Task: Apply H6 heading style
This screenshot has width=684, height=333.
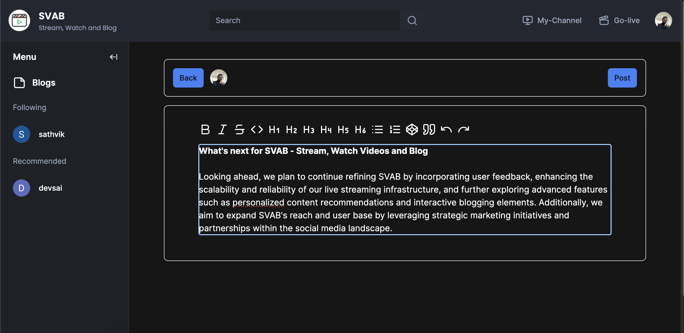Action: [x=360, y=130]
